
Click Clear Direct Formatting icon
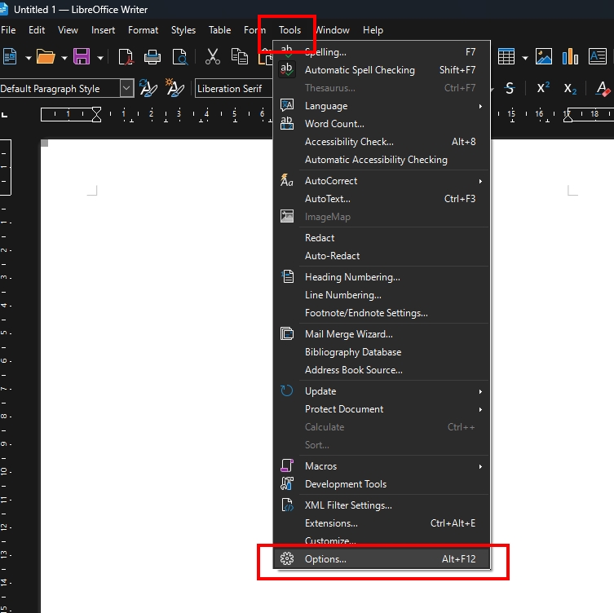603,89
